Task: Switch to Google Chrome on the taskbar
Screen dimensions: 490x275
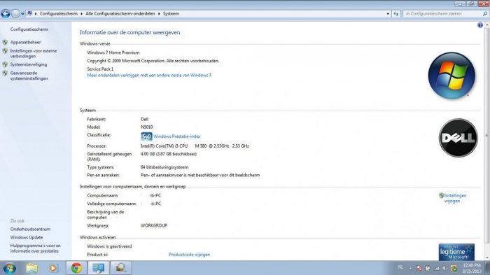Action: (x=76, y=268)
